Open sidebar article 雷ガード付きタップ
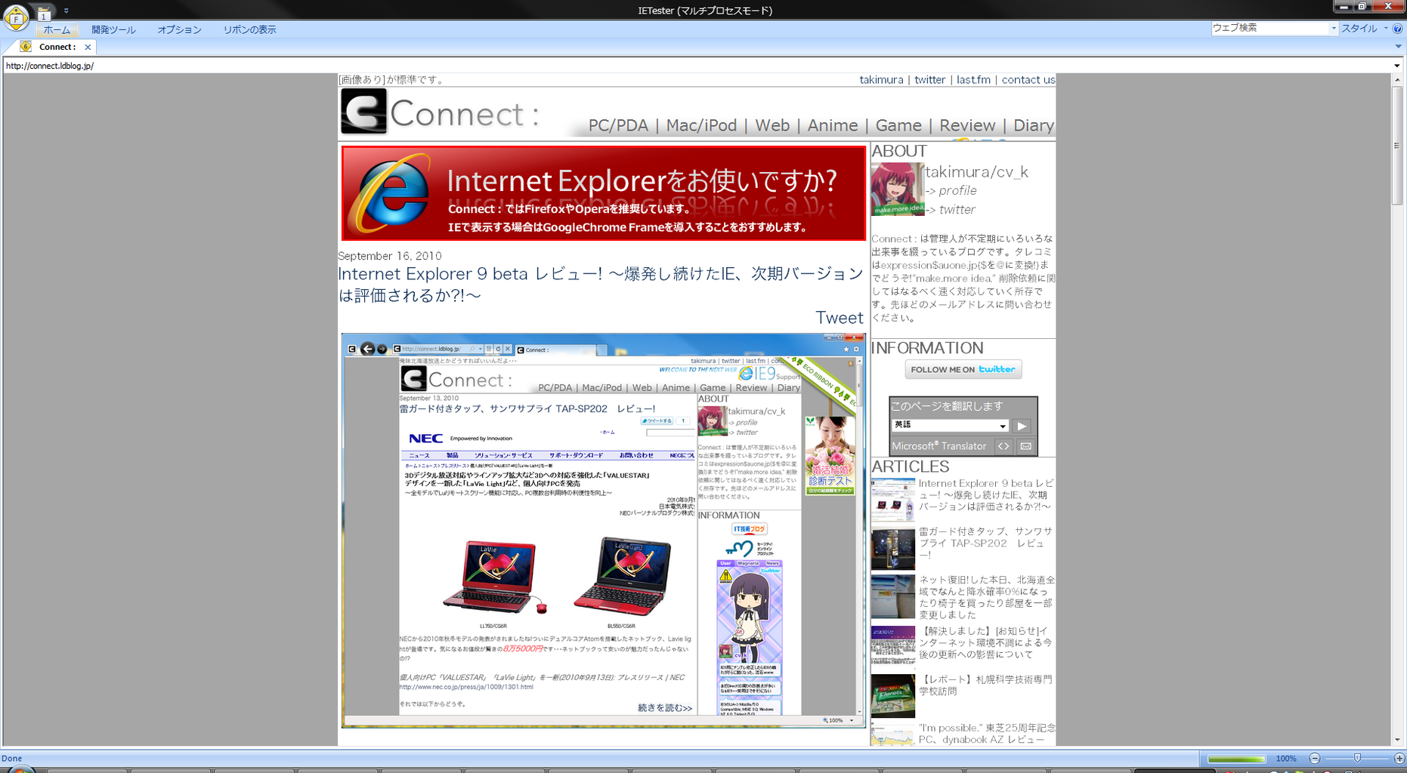 (x=985, y=544)
